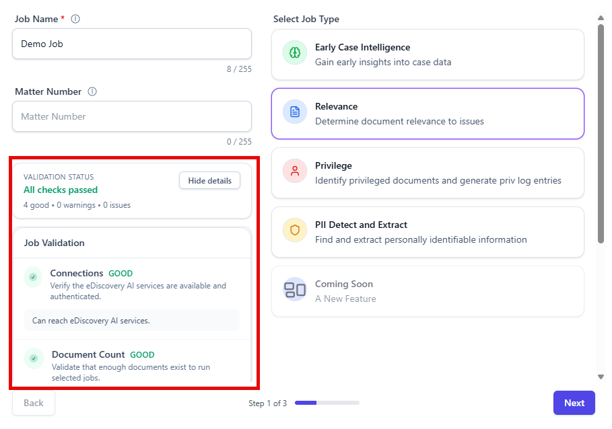Click the step progress bar
This screenshot has height=429, width=612.
327,402
